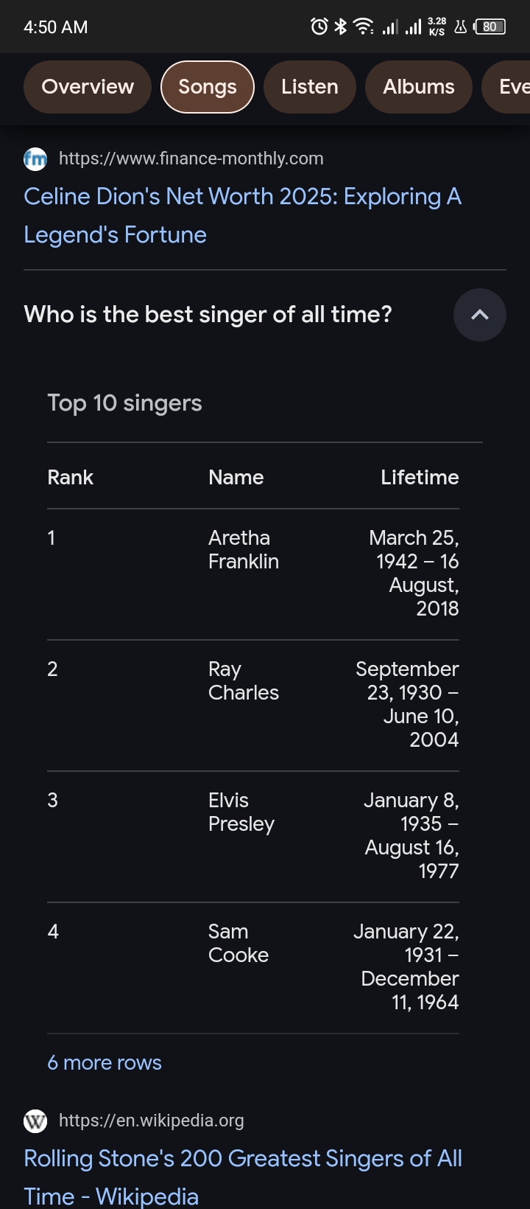This screenshot has height=1209, width=530.
Task: Tap the finance-monthly site favicon
Action: click(x=35, y=158)
